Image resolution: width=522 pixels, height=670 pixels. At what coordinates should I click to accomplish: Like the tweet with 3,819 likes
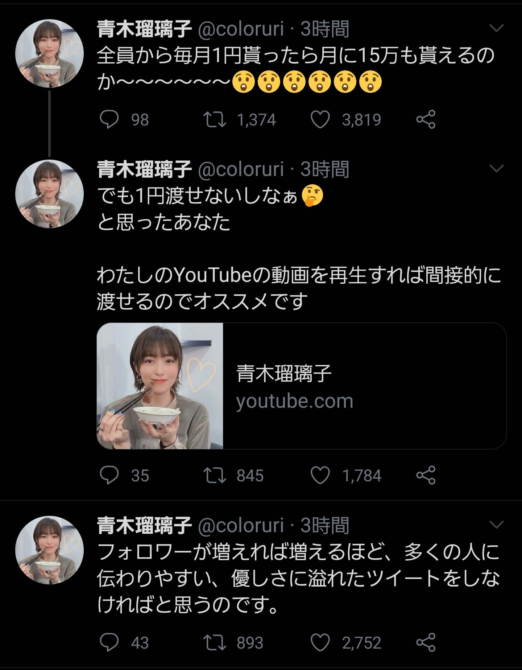click(x=320, y=120)
